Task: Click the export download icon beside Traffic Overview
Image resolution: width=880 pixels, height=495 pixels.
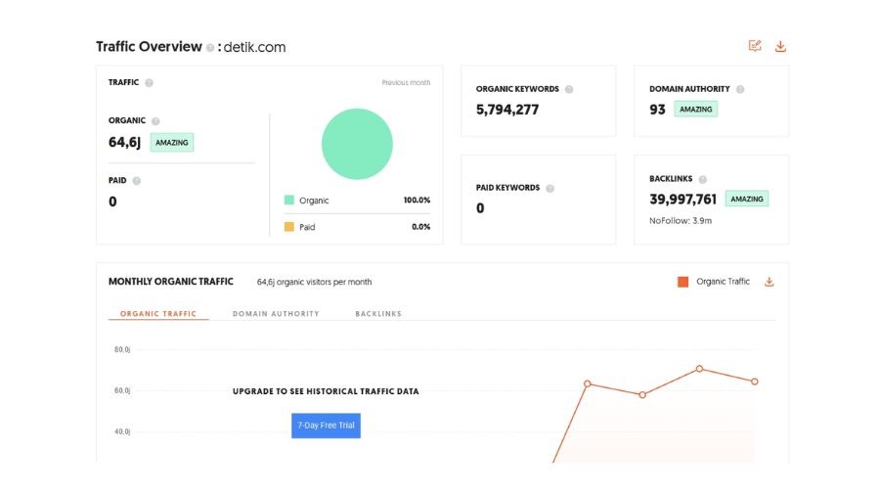Action: coord(780,46)
